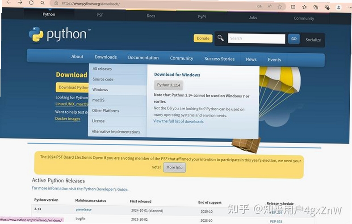Viewport: 352px width, 224px height.
Task: Select the PyPI top tab
Action: pos(201,17)
